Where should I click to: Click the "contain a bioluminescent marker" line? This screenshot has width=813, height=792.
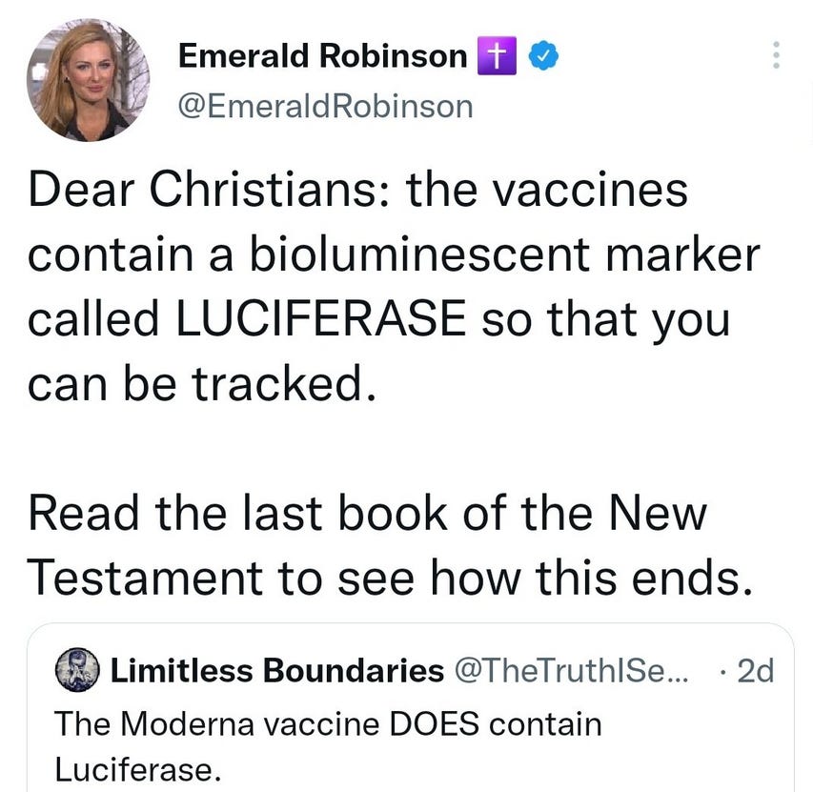click(x=394, y=254)
